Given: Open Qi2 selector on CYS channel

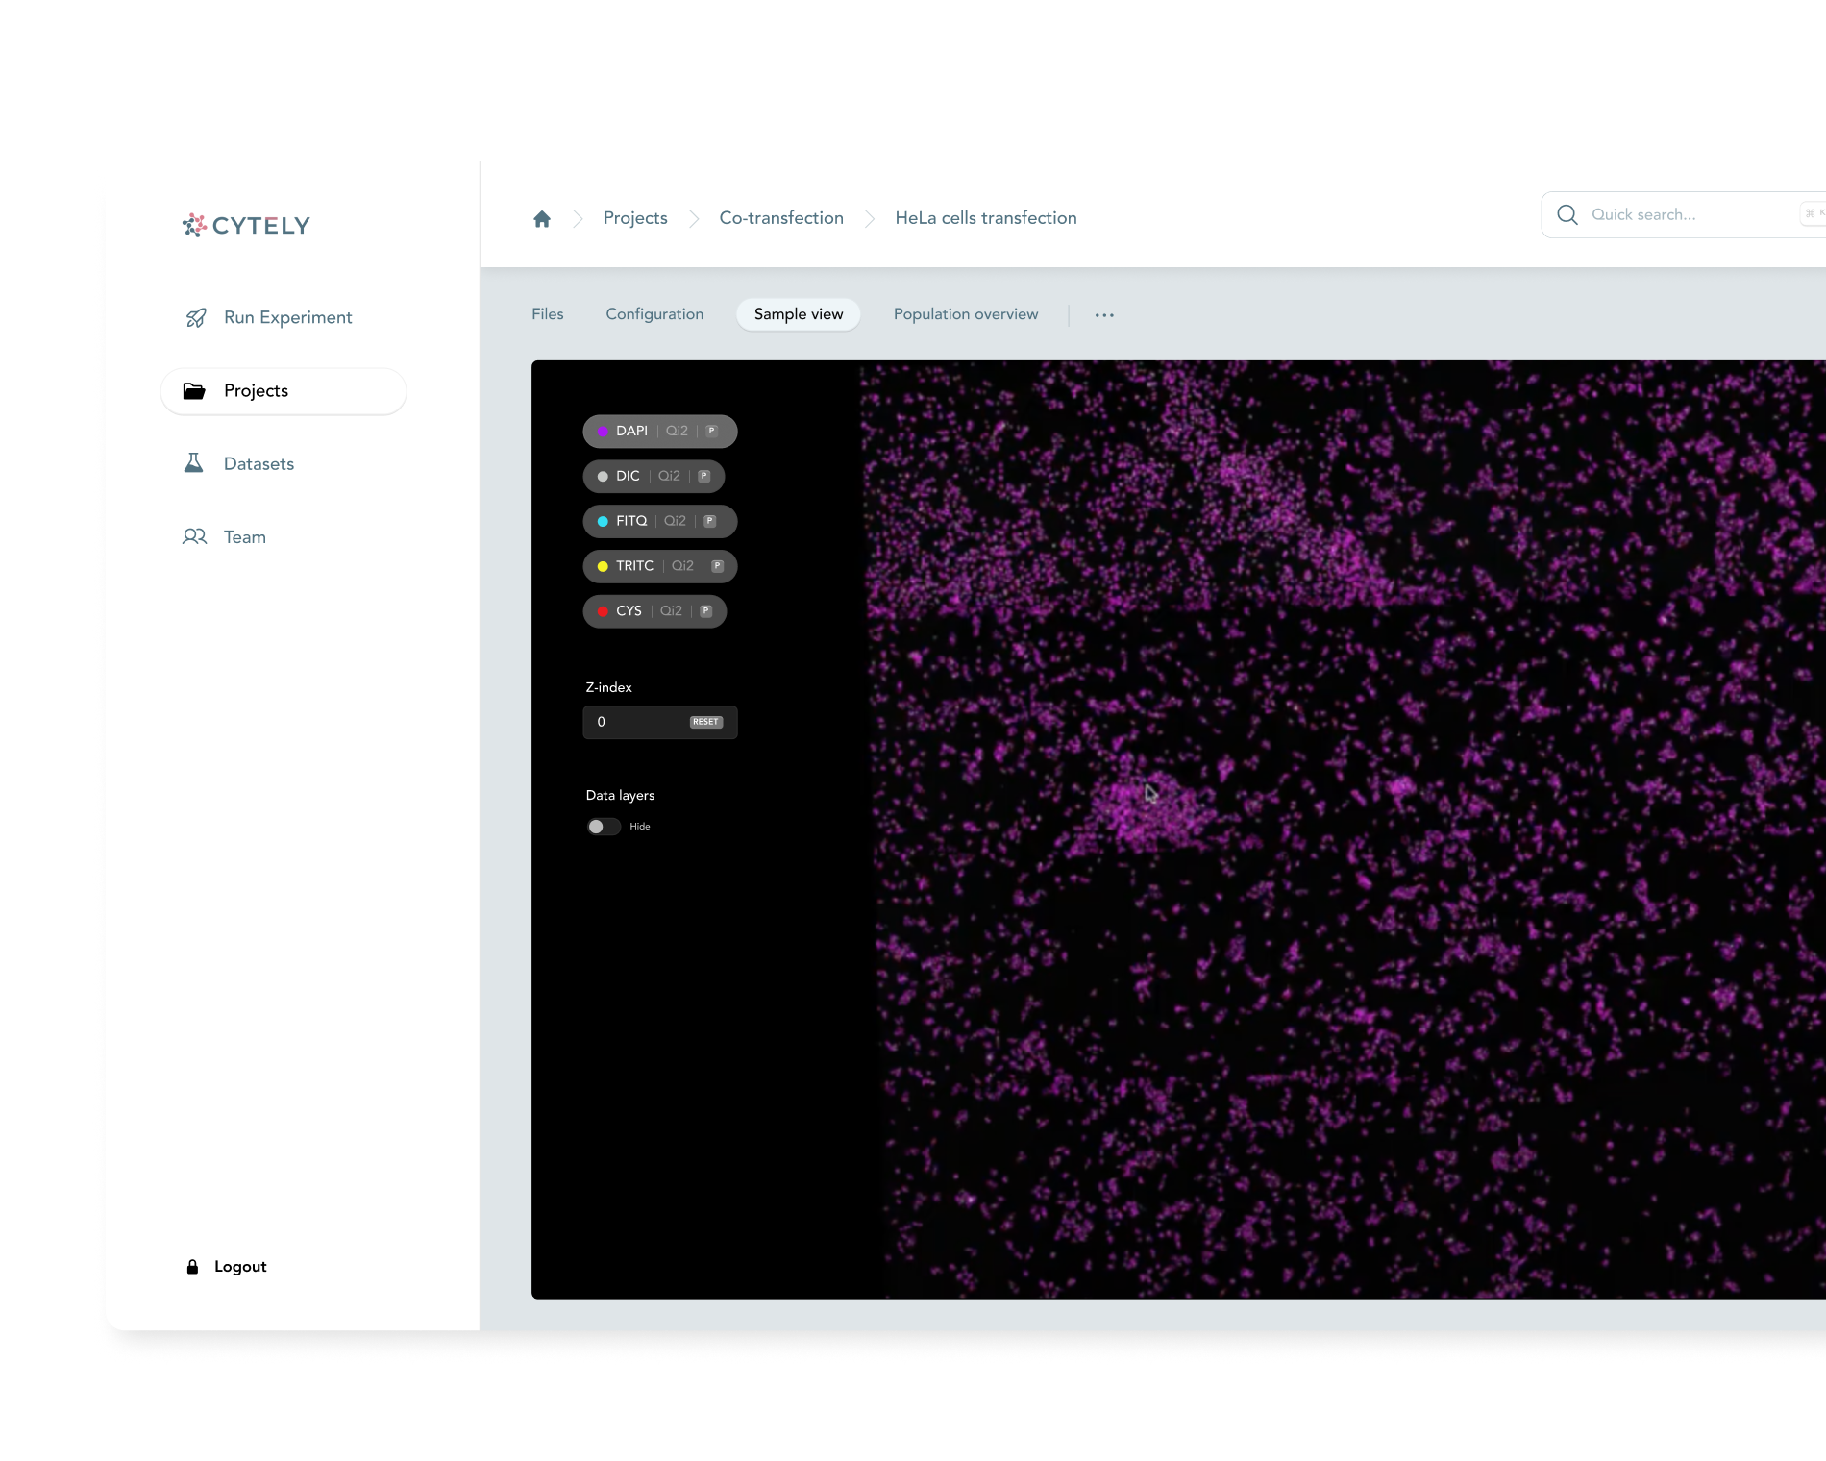Looking at the screenshot, I should click(671, 611).
